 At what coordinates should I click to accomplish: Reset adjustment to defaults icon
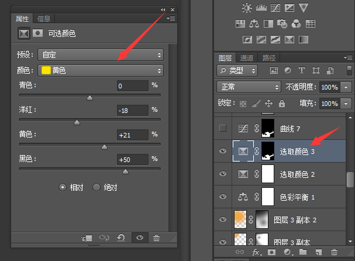(x=121, y=238)
